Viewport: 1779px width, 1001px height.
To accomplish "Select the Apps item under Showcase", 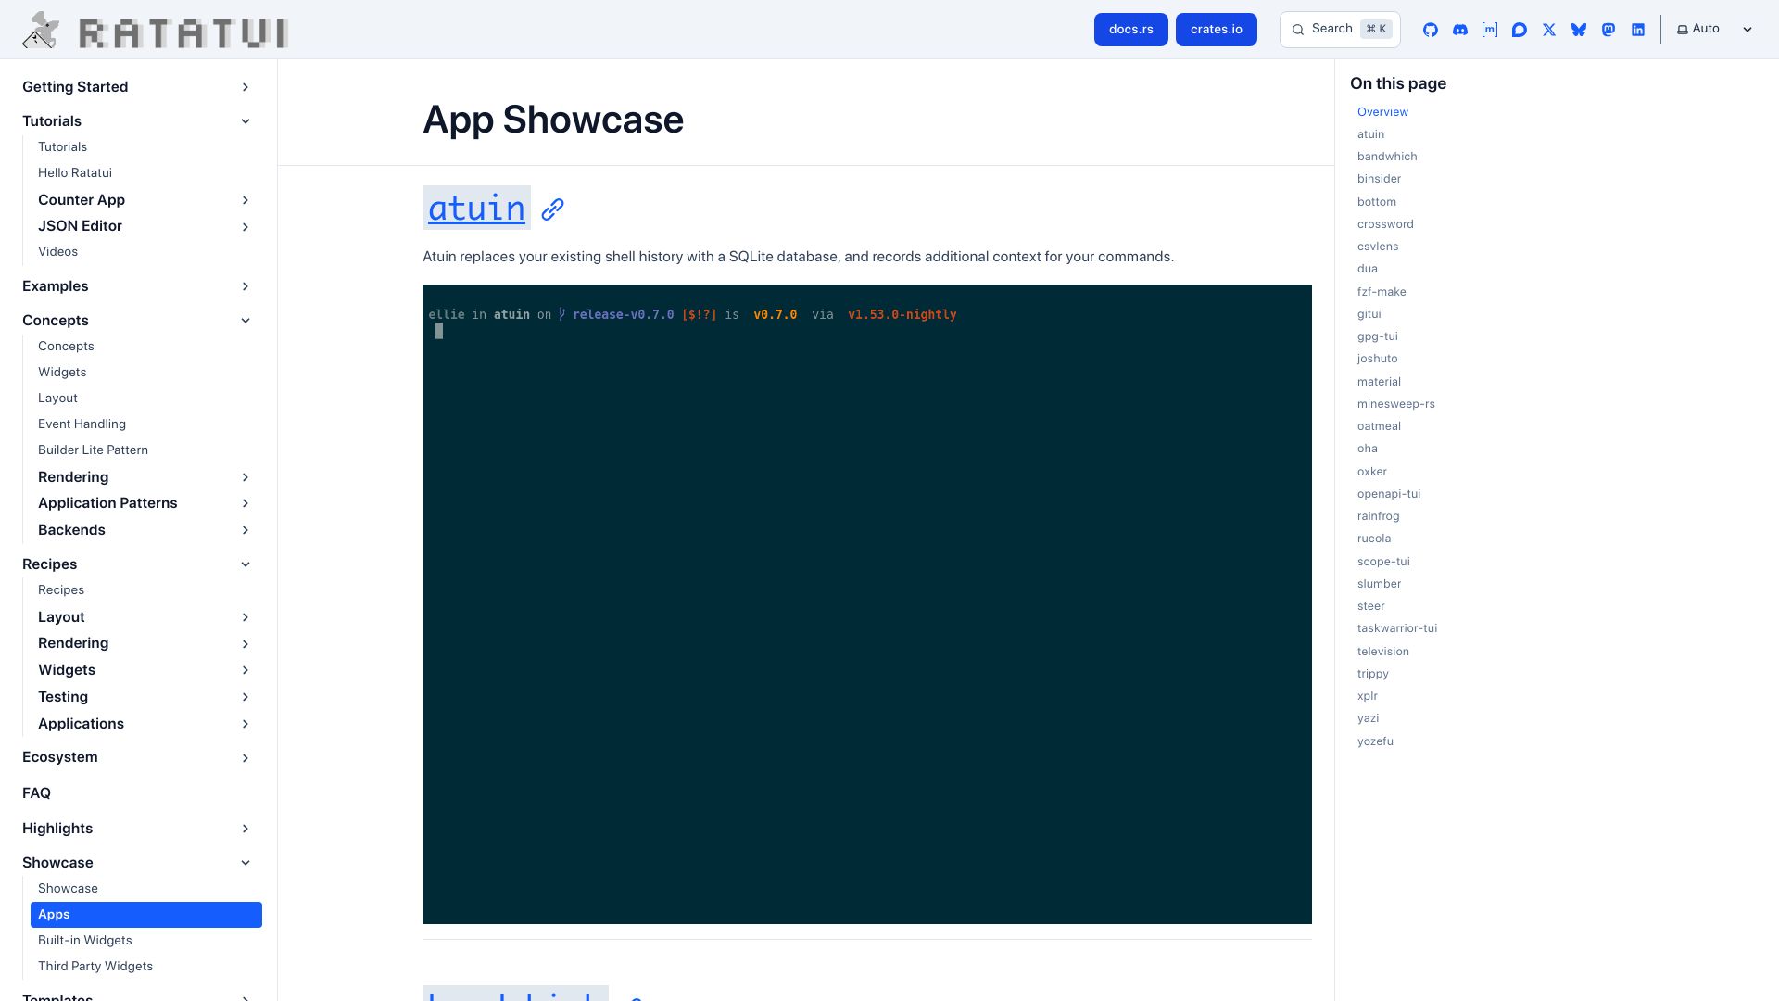I will click(x=146, y=915).
